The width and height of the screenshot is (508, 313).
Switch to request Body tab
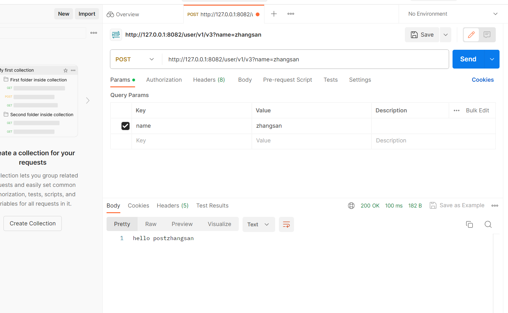coord(245,80)
